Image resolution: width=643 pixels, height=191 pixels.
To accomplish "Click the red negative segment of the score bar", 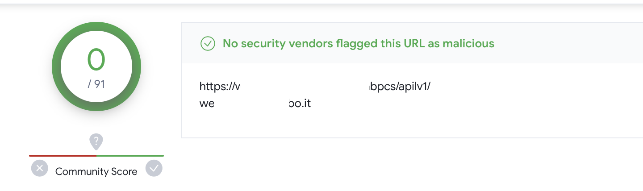I will coord(63,156).
